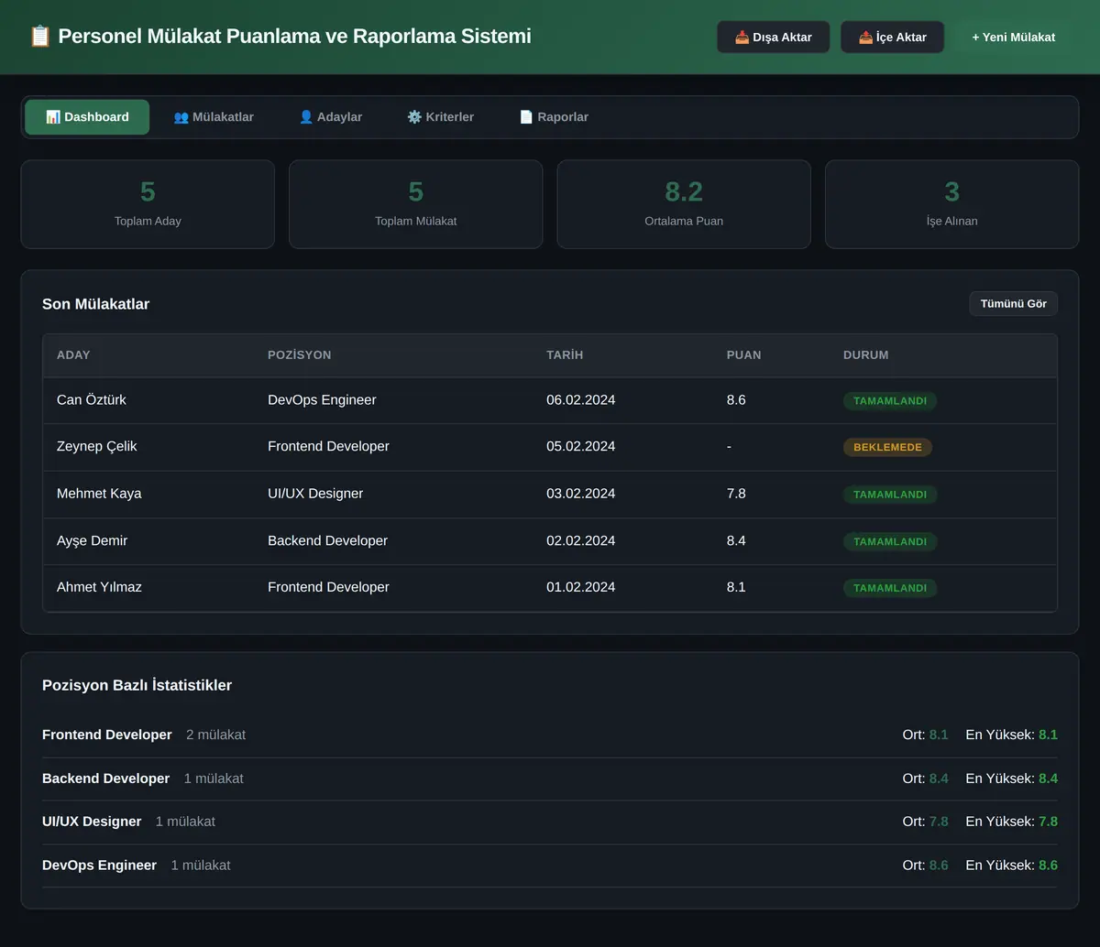Click the Backend Developer cell for Ayşe Demir

(x=328, y=540)
